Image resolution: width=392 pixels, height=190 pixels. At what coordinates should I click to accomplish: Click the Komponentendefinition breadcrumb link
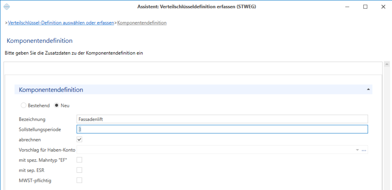[142, 23]
